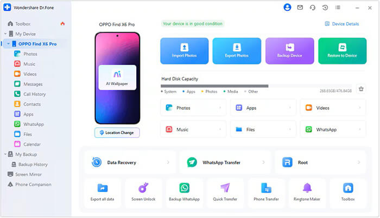
Task: Launch the Screen Unlock tool
Action: pyautogui.click(x=143, y=193)
